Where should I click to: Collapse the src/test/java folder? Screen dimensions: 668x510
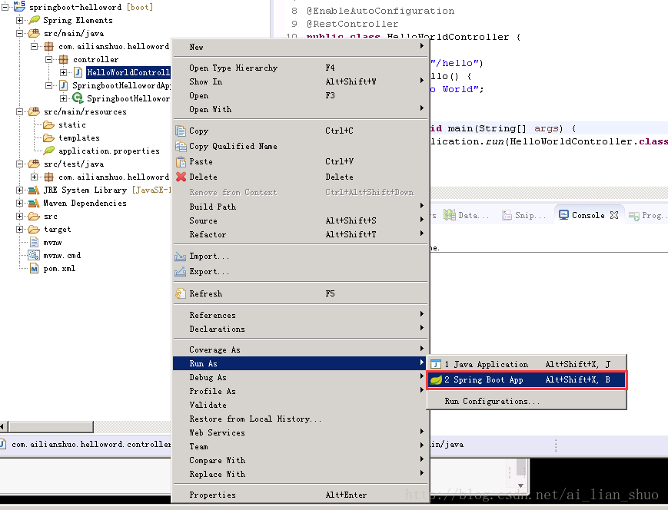tap(19, 164)
